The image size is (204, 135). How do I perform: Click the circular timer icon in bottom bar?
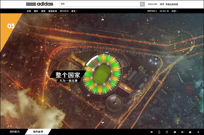point(175,132)
